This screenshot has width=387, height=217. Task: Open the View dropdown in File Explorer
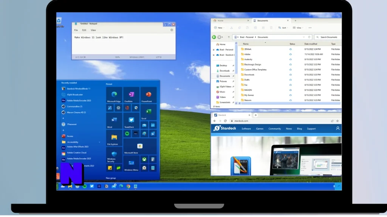(x=298, y=28)
